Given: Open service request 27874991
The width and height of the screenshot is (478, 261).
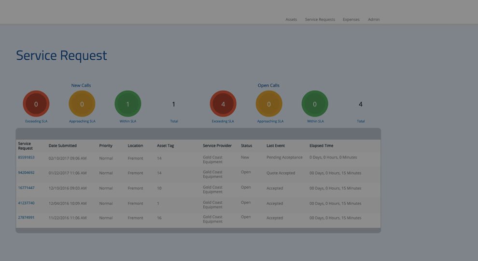Looking at the screenshot, I should point(26,218).
